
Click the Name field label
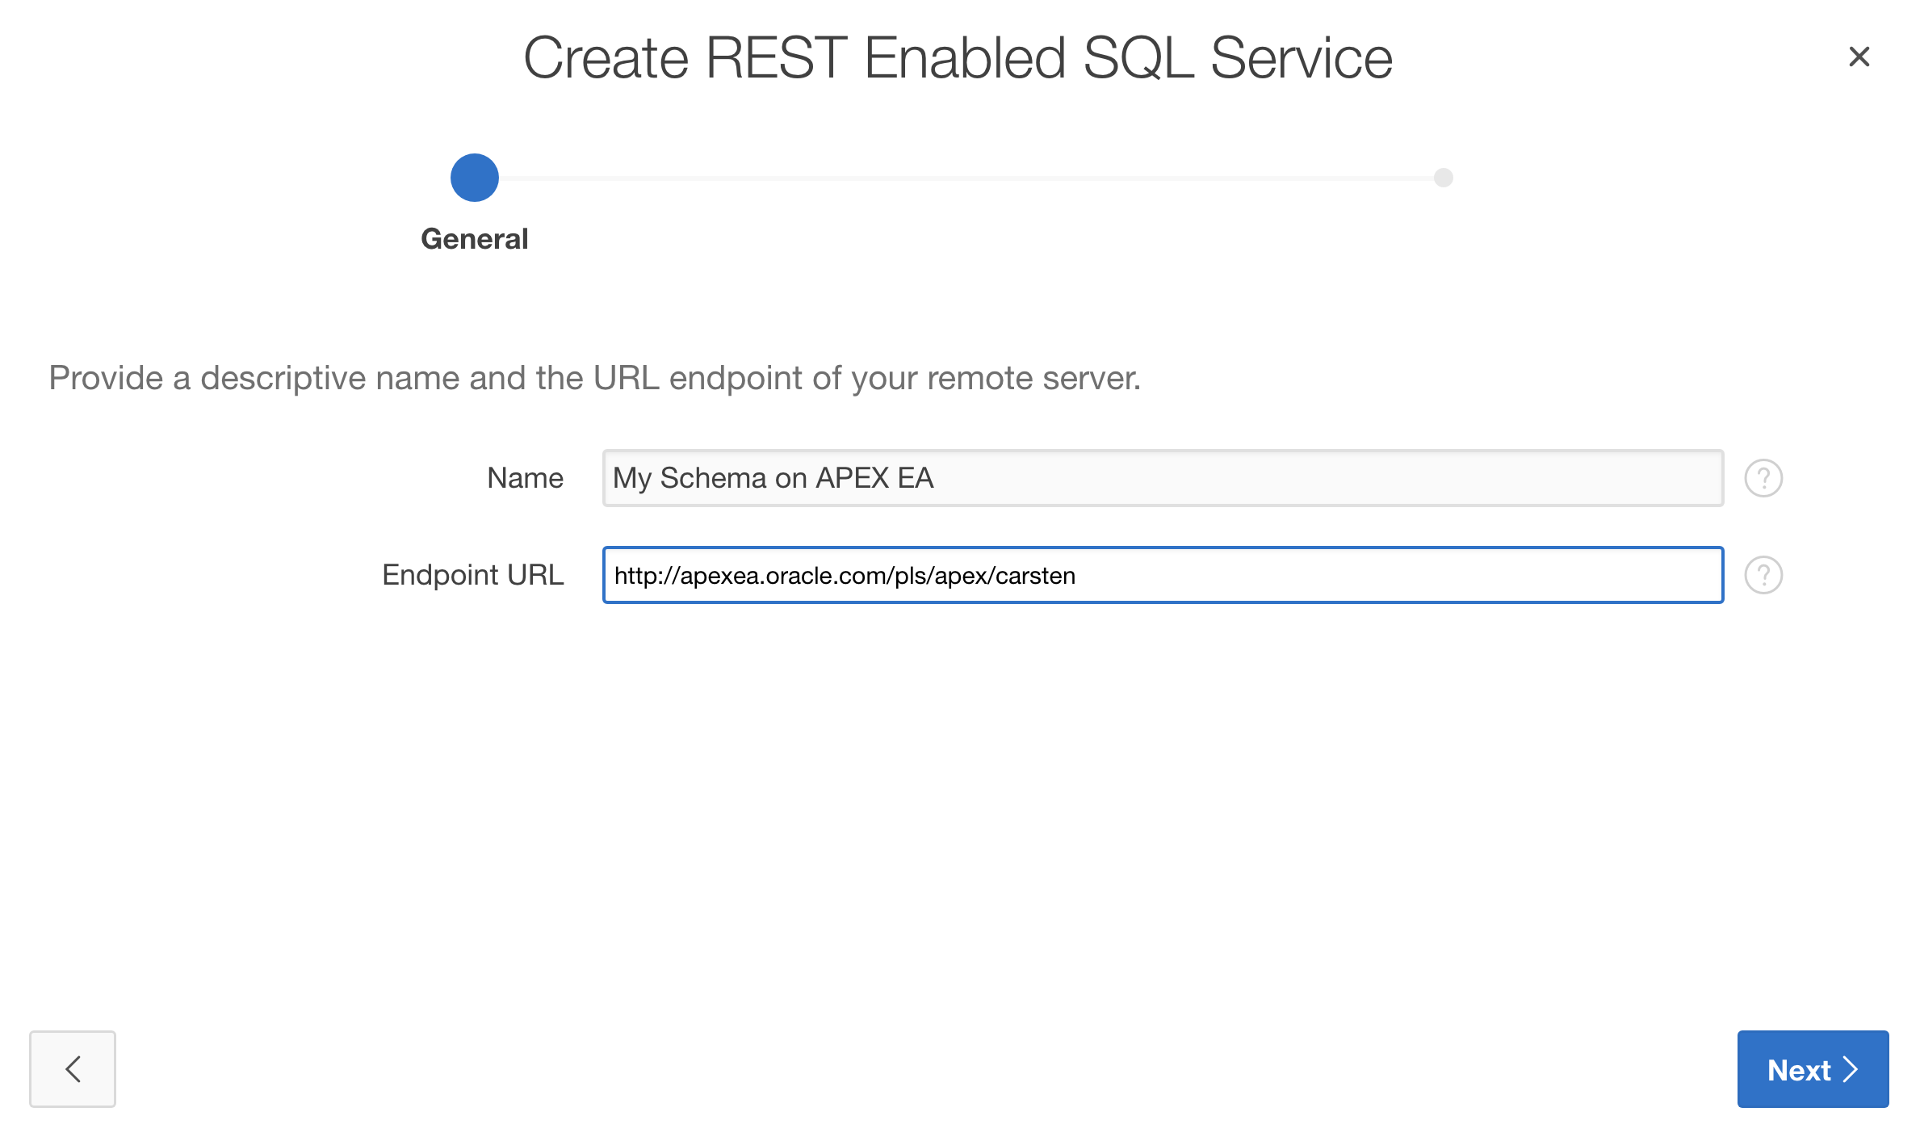pyautogui.click(x=525, y=478)
